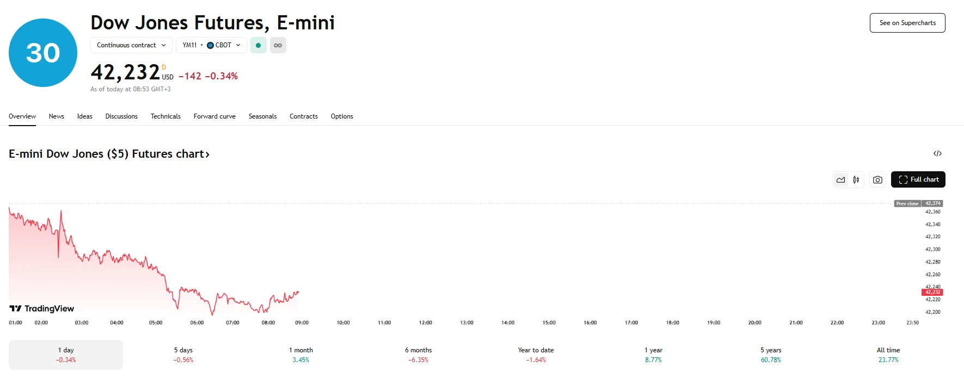
Task: Expand the YM1! CBOT symbol dropdown
Action: pos(211,45)
